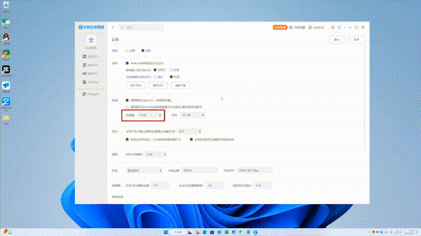Open the sidebar entry below the lower divider

[x=91, y=94]
